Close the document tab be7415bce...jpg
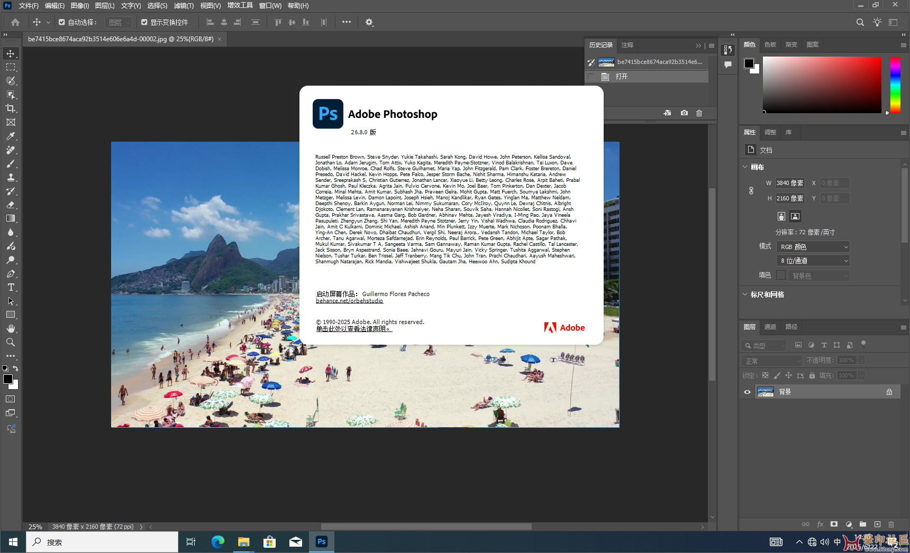 [220, 39]
